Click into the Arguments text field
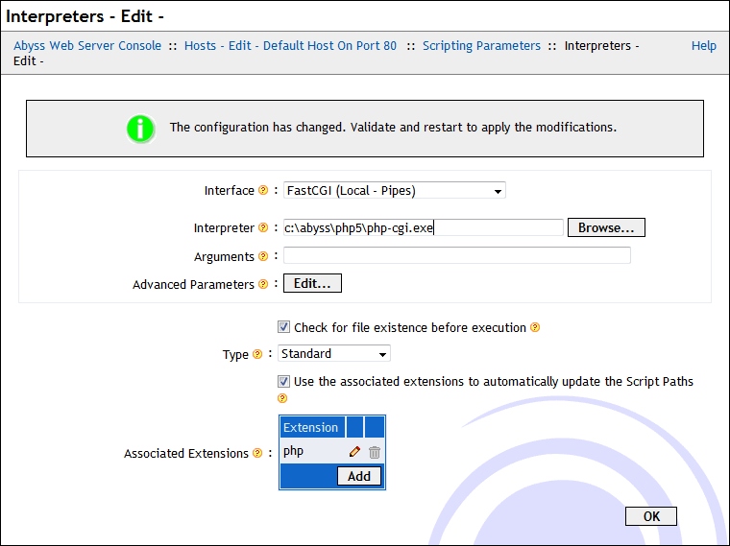This screenshot has width=730, height=546. (x=456, y=255)
